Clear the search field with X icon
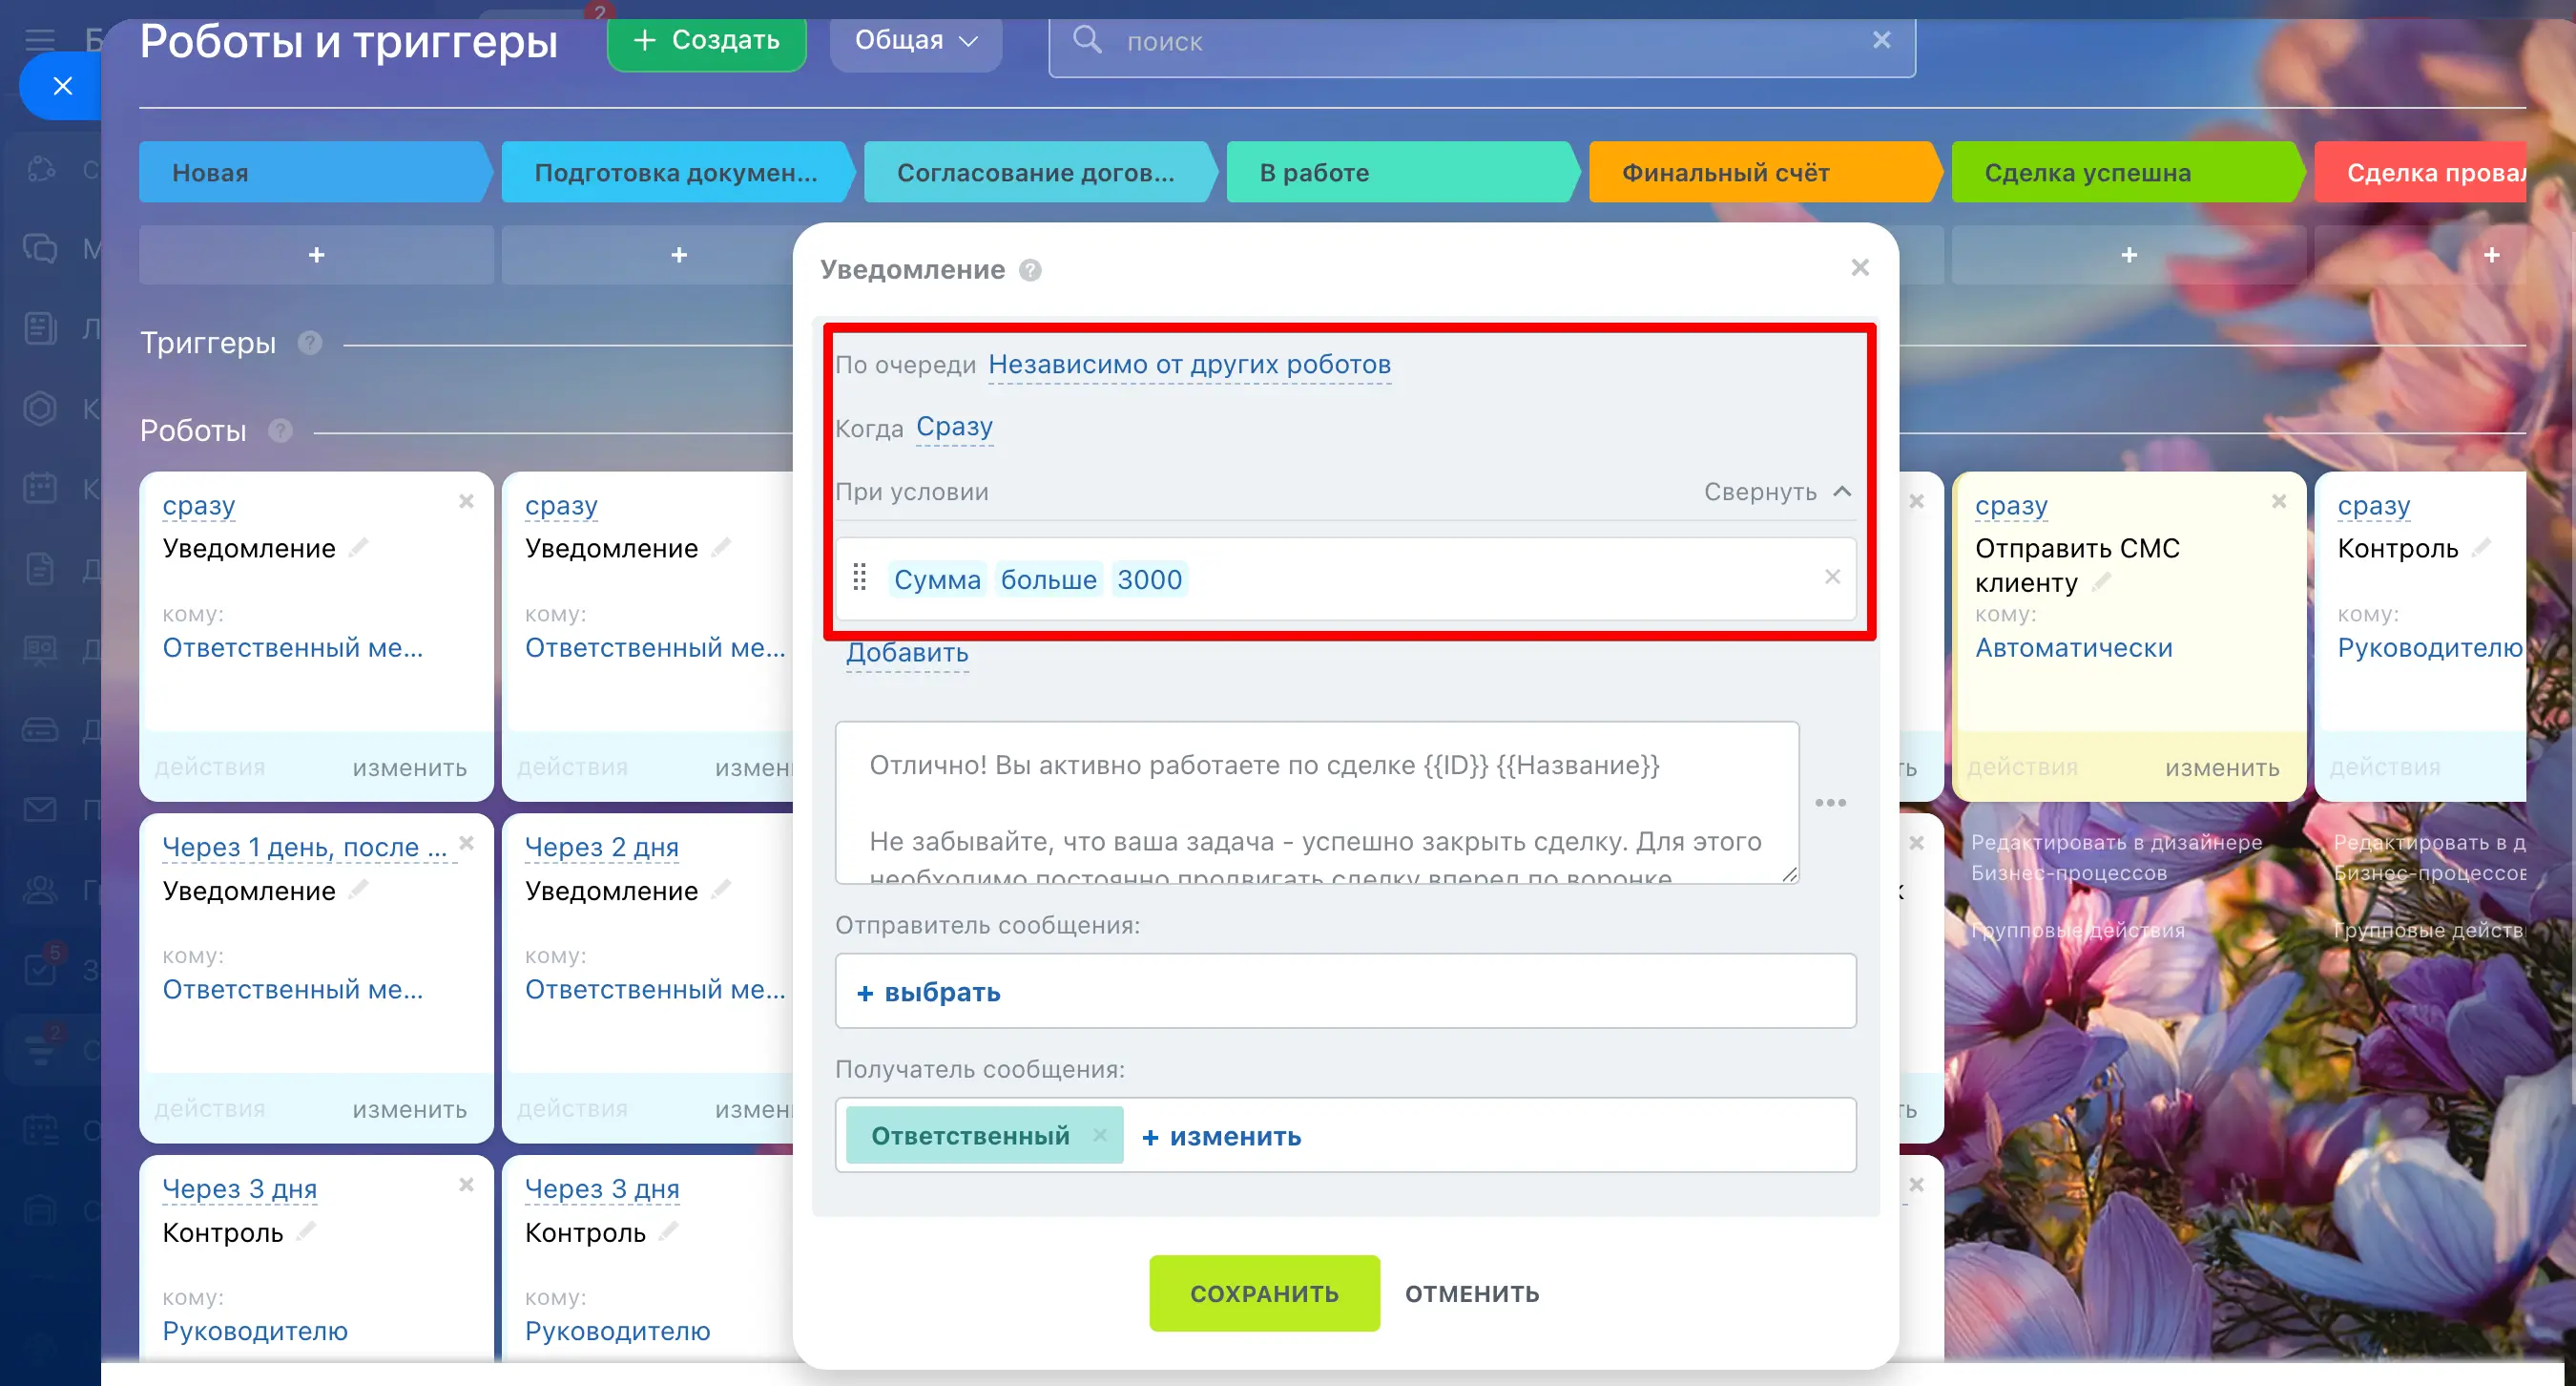The image size is (2576, 1386). point(1881,40)
